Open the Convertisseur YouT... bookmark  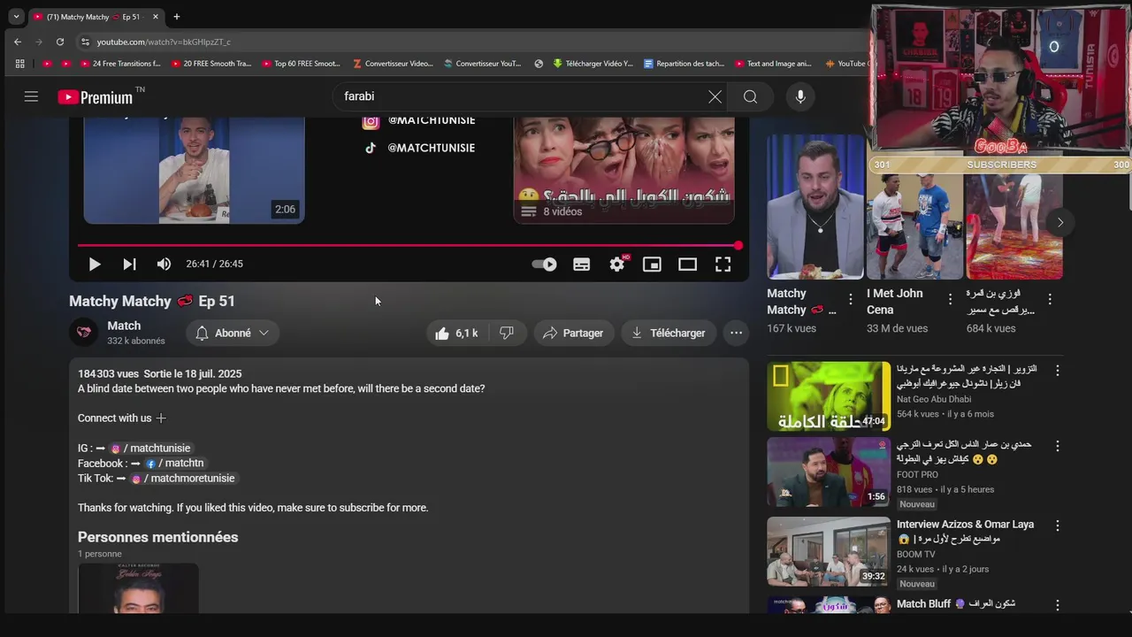(483, 64)
